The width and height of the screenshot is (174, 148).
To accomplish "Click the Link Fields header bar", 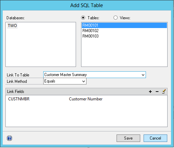I will coord(86,92).
